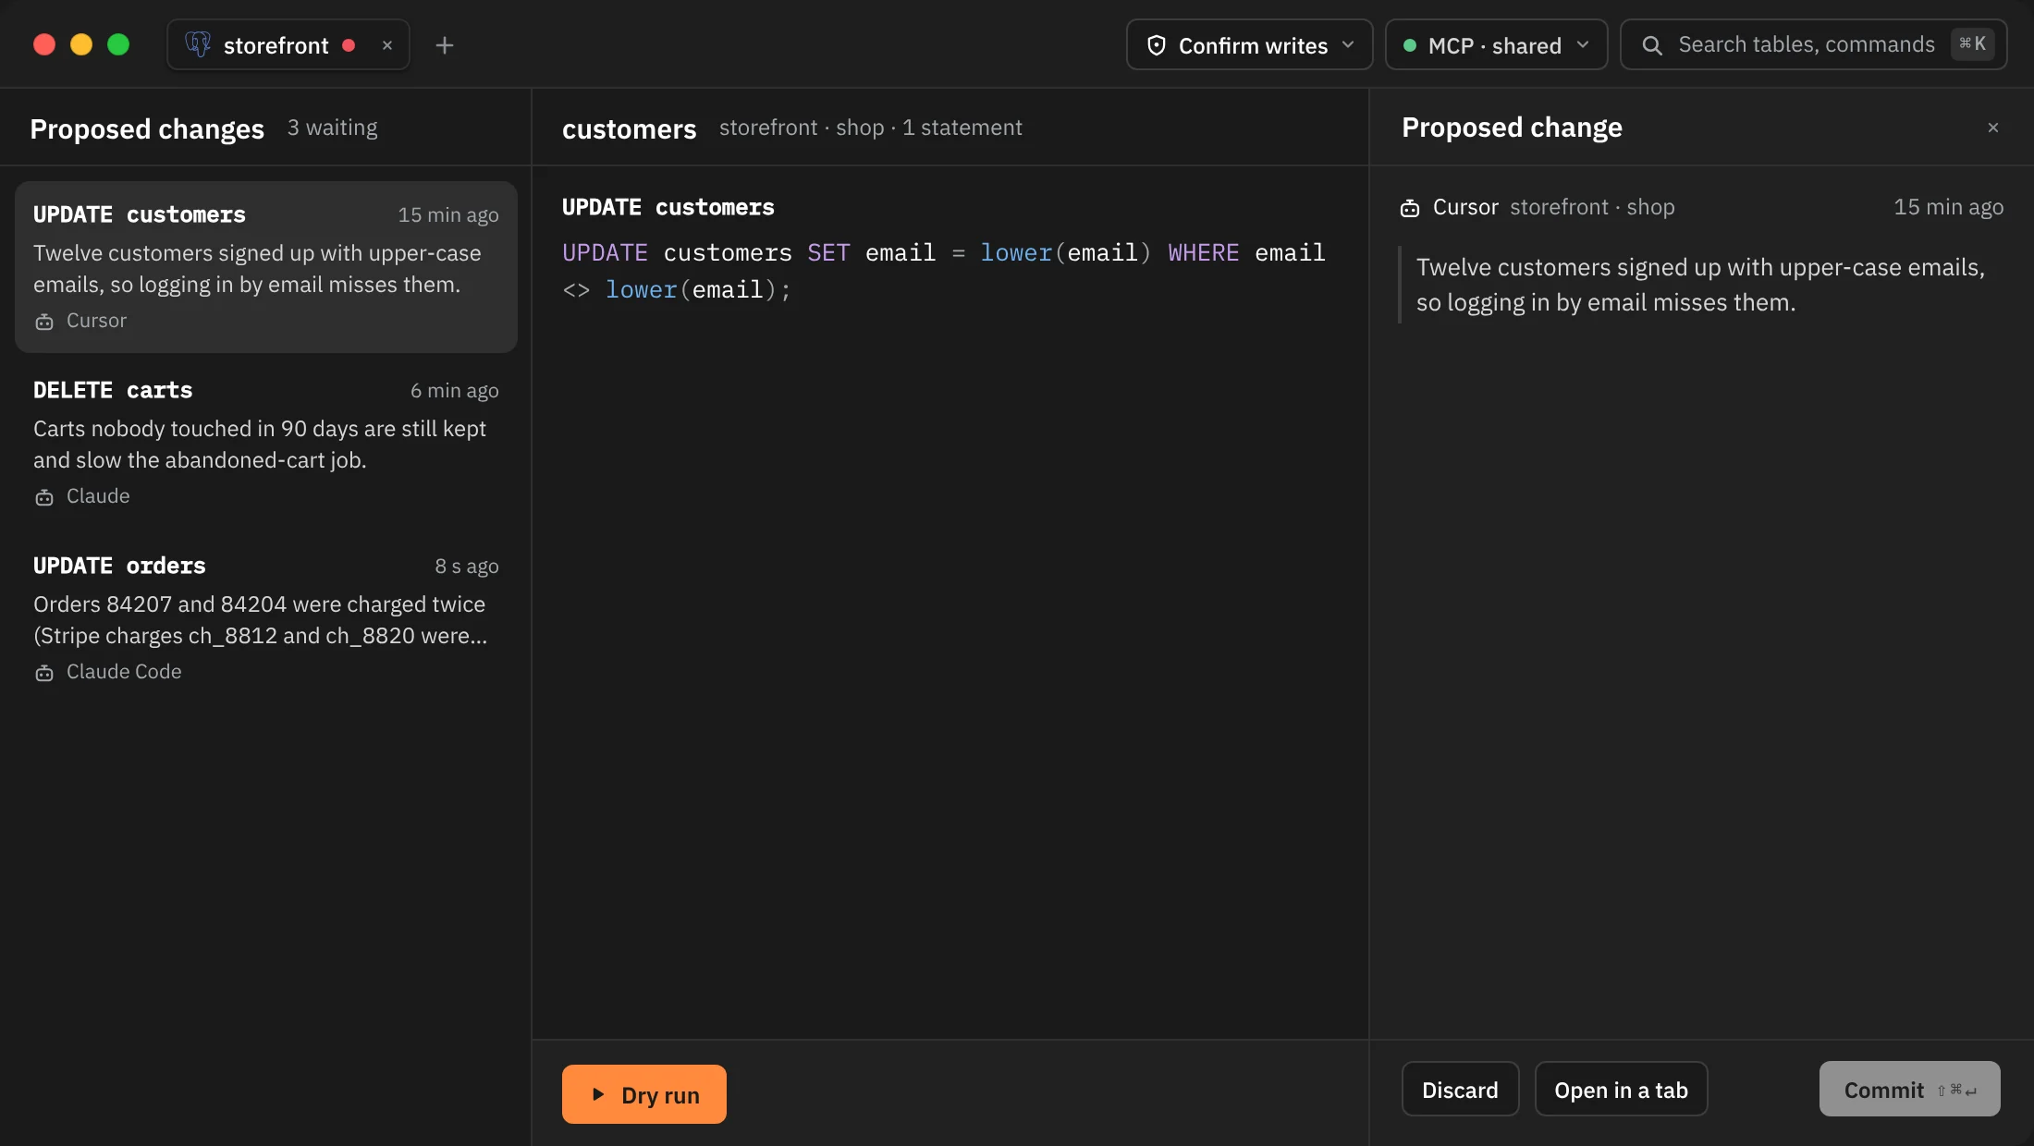This screenshot has width=2034, height=1146.
Task: Click Open in a tab button
Action: 1621,1090
